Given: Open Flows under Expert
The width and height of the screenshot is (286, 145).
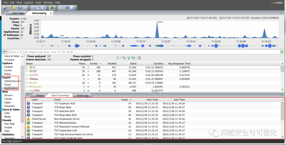Looking at the screenshot, I should pyautogui.click(x=7, y=85).
